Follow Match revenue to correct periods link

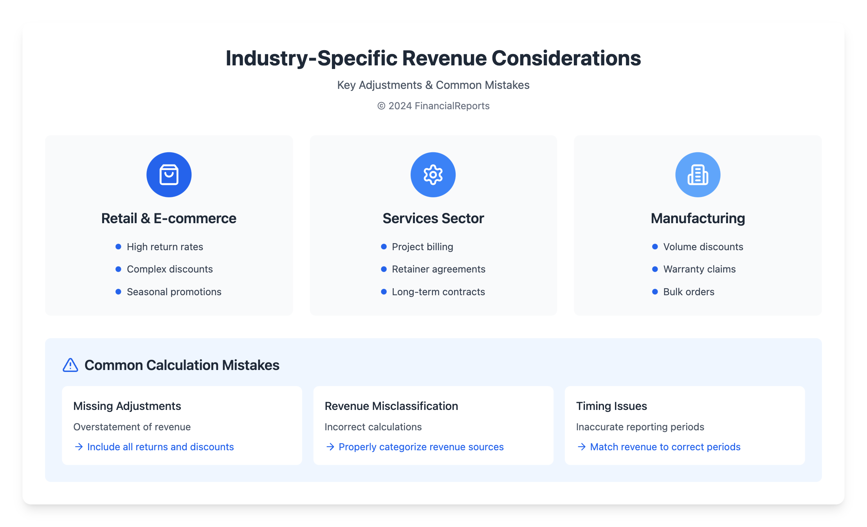coord(665,447)
